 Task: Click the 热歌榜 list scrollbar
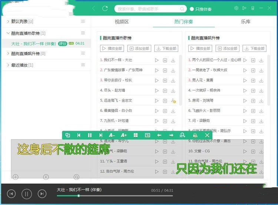click(181, 80)
